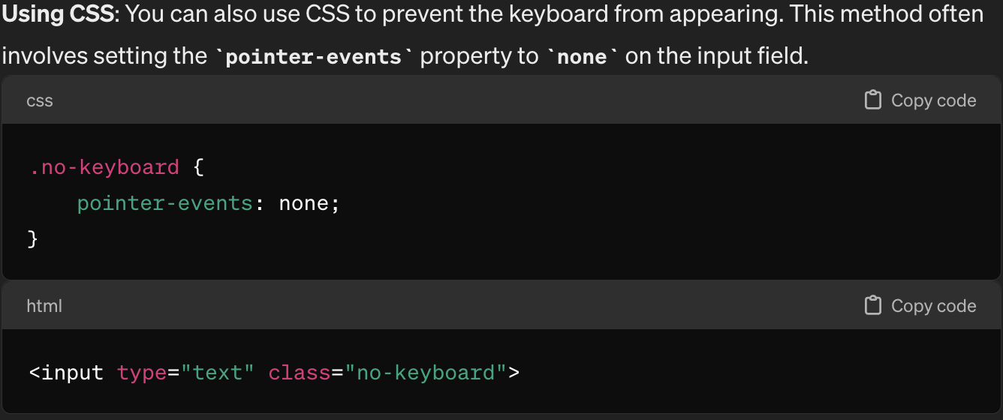This screenshot has width=1003, height=420.
Task: Click the type attribute in HTML code
Action: (142, 373)
